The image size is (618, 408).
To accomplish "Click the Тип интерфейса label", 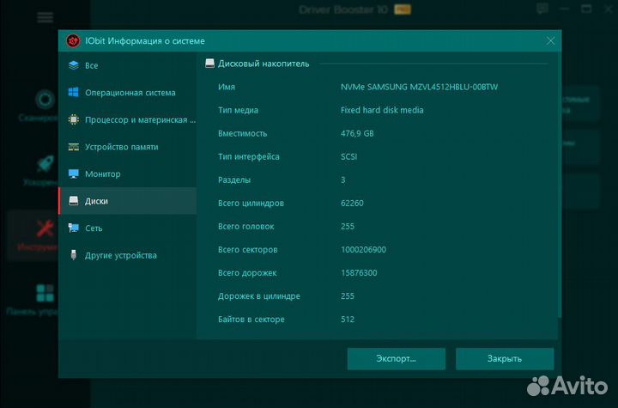I will coord(249,156).
